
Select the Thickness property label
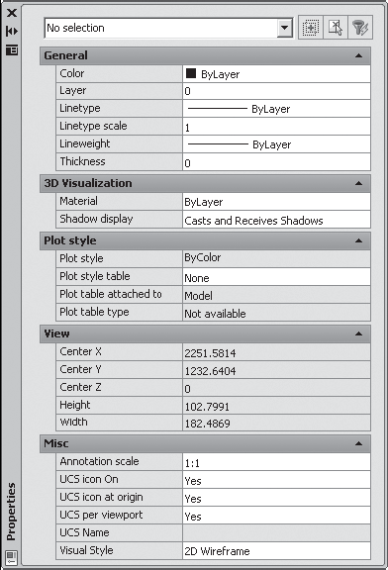click(82, 161)
